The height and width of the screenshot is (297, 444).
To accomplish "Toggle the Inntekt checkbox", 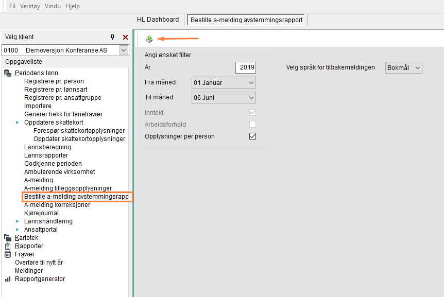I will pyautogui.click(x=252, y=112).
